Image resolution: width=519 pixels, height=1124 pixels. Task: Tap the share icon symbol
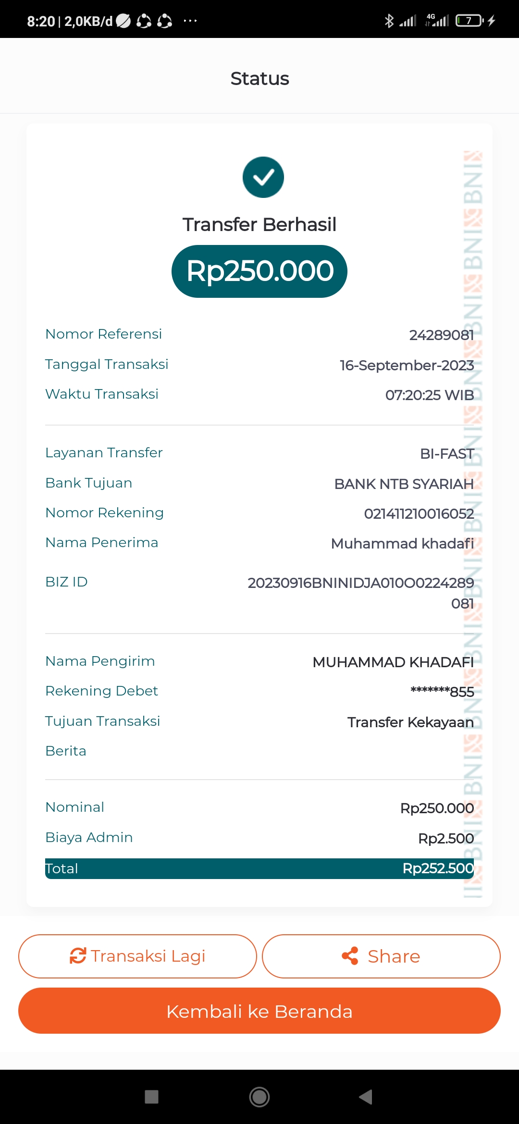(x=350, y=956)
